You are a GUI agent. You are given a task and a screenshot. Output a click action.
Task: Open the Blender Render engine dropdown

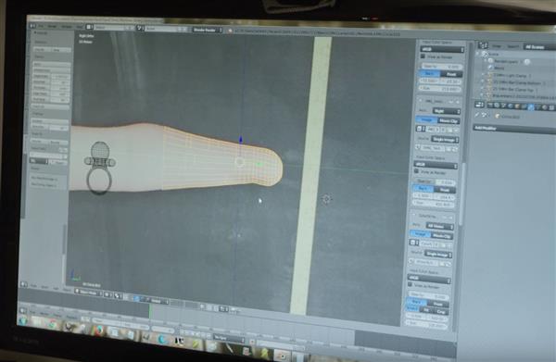click(208, 31)
